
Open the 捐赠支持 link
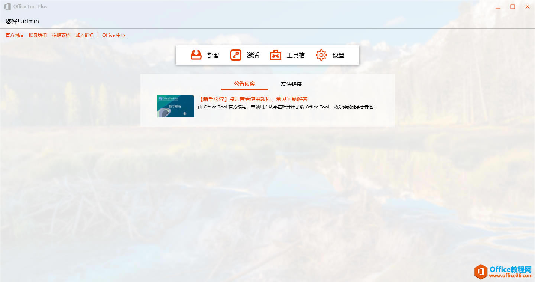pos(61,35)
